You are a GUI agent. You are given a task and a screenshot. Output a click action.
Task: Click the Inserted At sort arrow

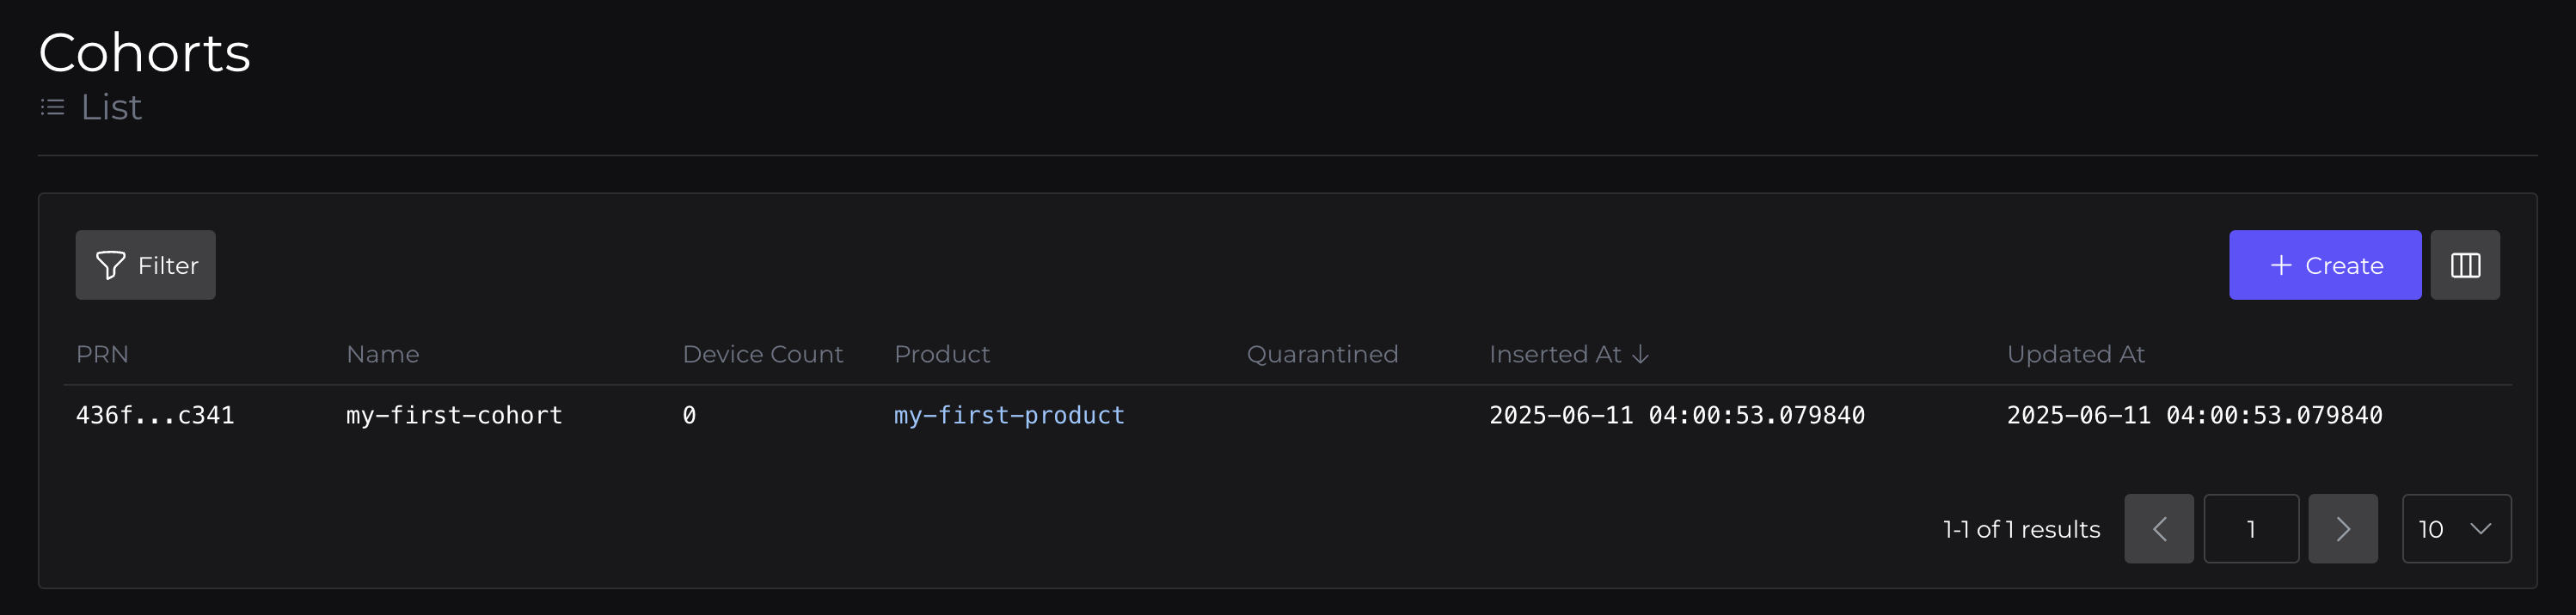click(x=1640, y=355)
